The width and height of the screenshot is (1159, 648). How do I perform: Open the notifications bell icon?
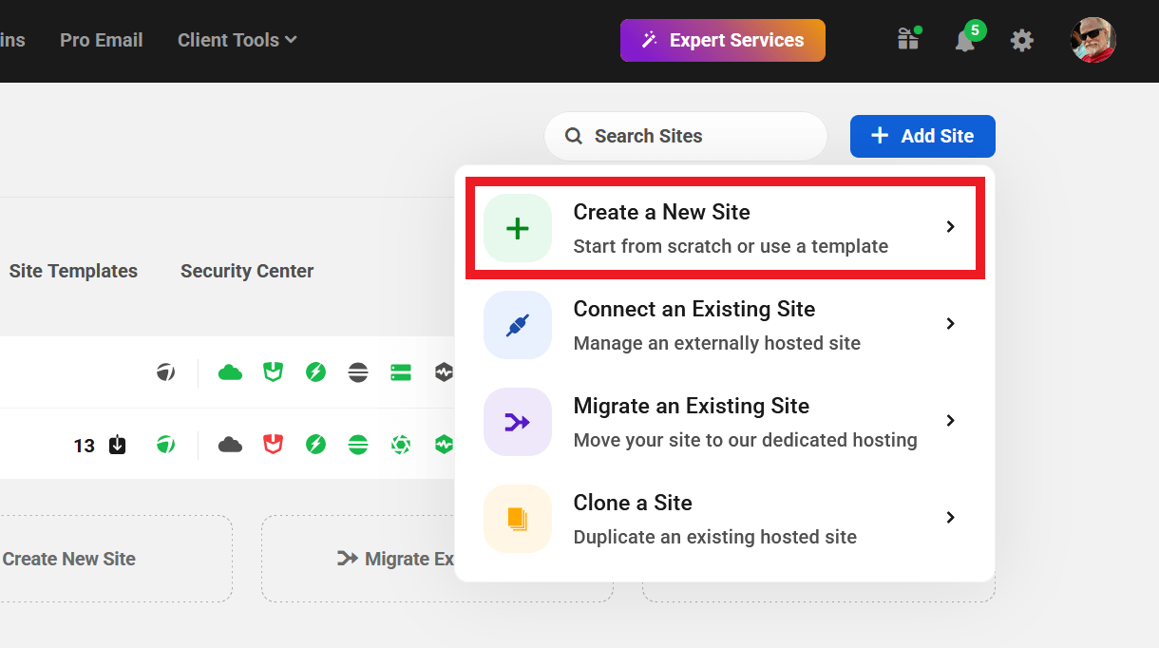(965, 40)
